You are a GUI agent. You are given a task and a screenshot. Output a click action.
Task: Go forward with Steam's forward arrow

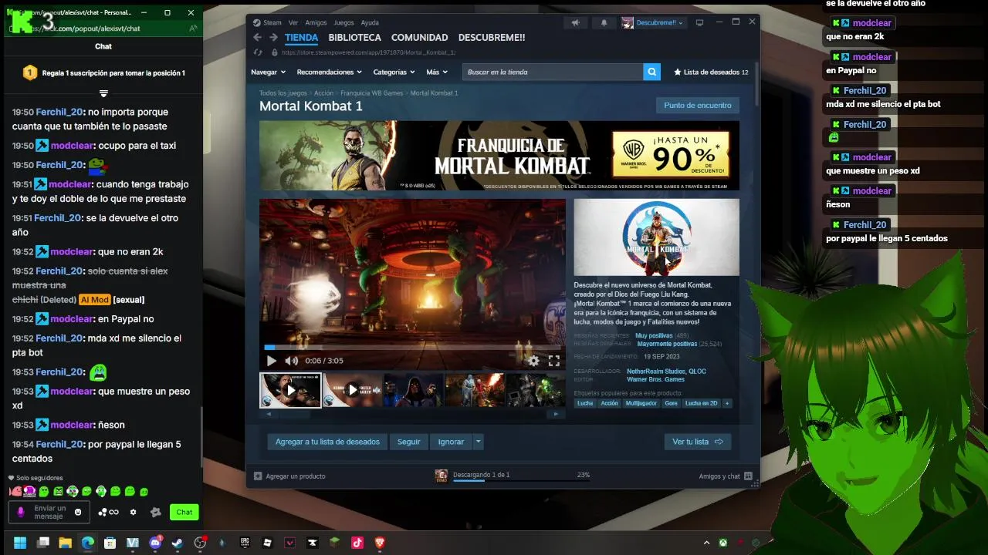tap(274, 37)
